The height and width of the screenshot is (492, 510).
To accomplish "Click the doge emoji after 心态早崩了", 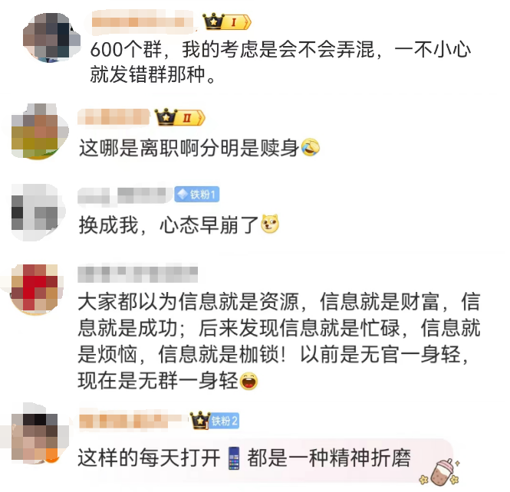I will pos(270,224).
